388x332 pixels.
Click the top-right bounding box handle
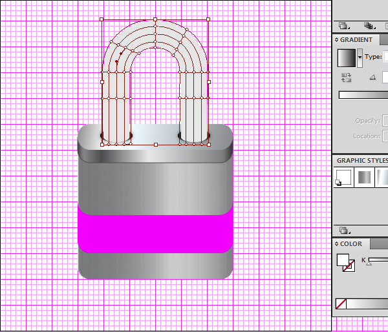click(208, 19)
